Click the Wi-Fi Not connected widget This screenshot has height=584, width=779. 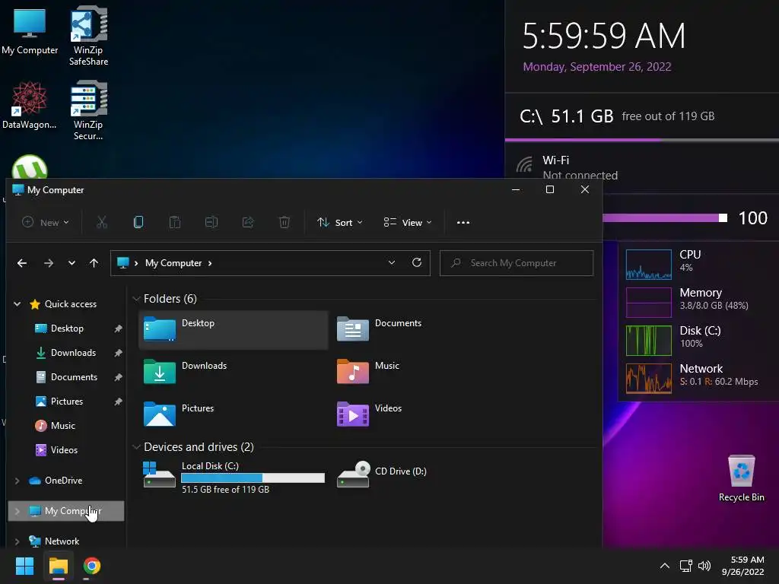[x=642, y=167]
